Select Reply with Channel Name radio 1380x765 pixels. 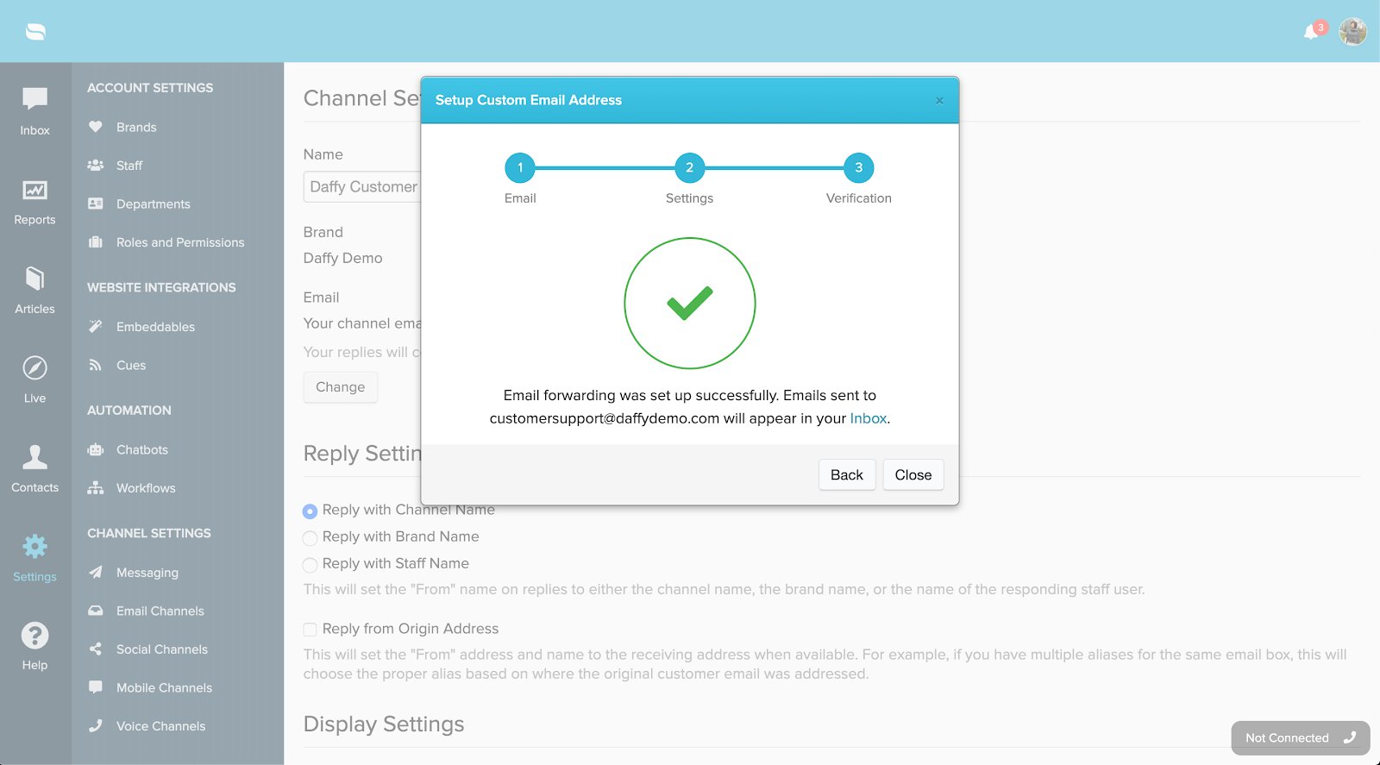point(310,511)
